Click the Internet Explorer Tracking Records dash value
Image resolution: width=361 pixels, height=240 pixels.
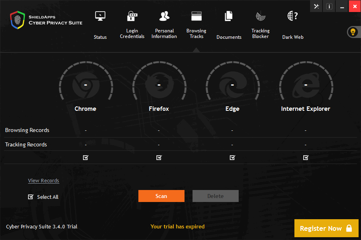coord(306,145)
